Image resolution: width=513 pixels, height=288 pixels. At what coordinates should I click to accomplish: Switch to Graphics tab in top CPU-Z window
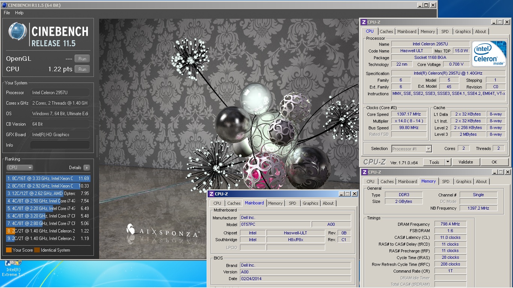coord(463,31)
